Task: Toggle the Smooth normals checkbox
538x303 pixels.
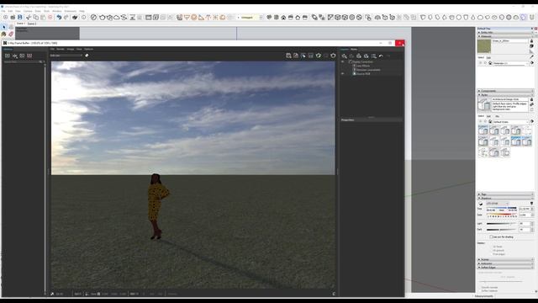Action: point(480,288)
